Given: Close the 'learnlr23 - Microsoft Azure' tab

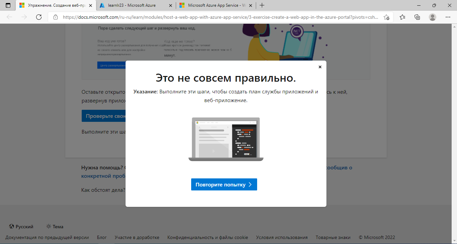Looking at the screenshot, I should 171,5.
